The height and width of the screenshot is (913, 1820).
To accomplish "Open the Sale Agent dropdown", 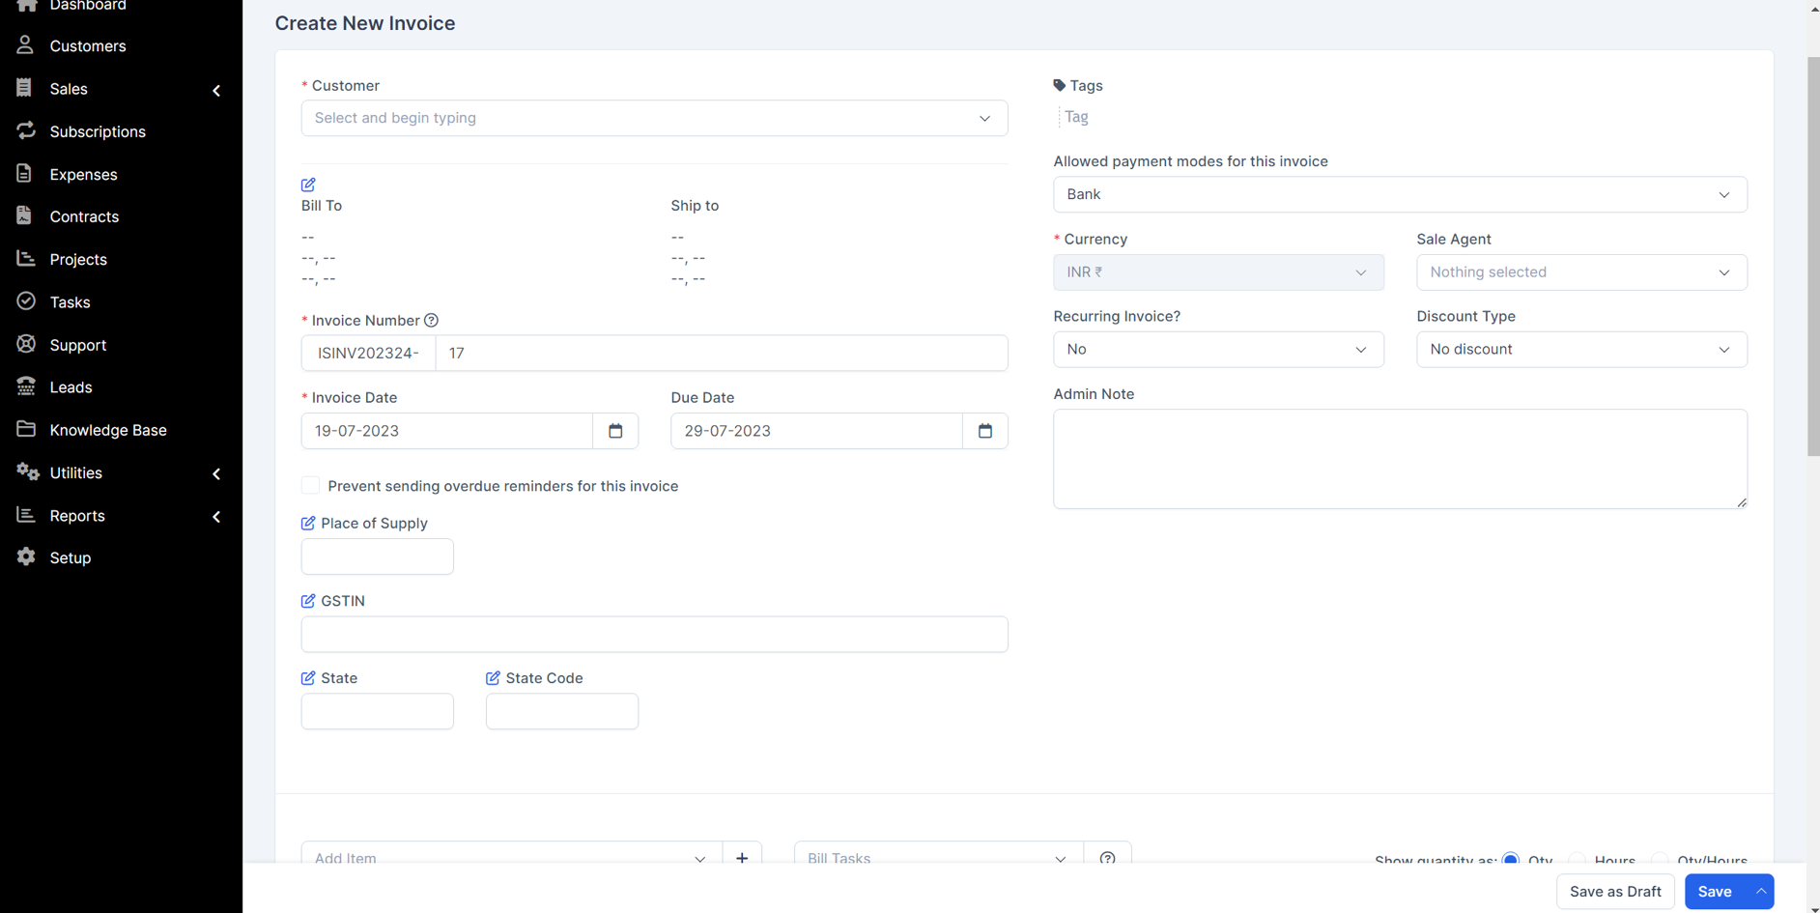I will (x=1581, y=272).
